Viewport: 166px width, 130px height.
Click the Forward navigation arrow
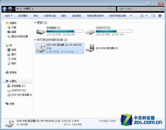coord(10,9)
